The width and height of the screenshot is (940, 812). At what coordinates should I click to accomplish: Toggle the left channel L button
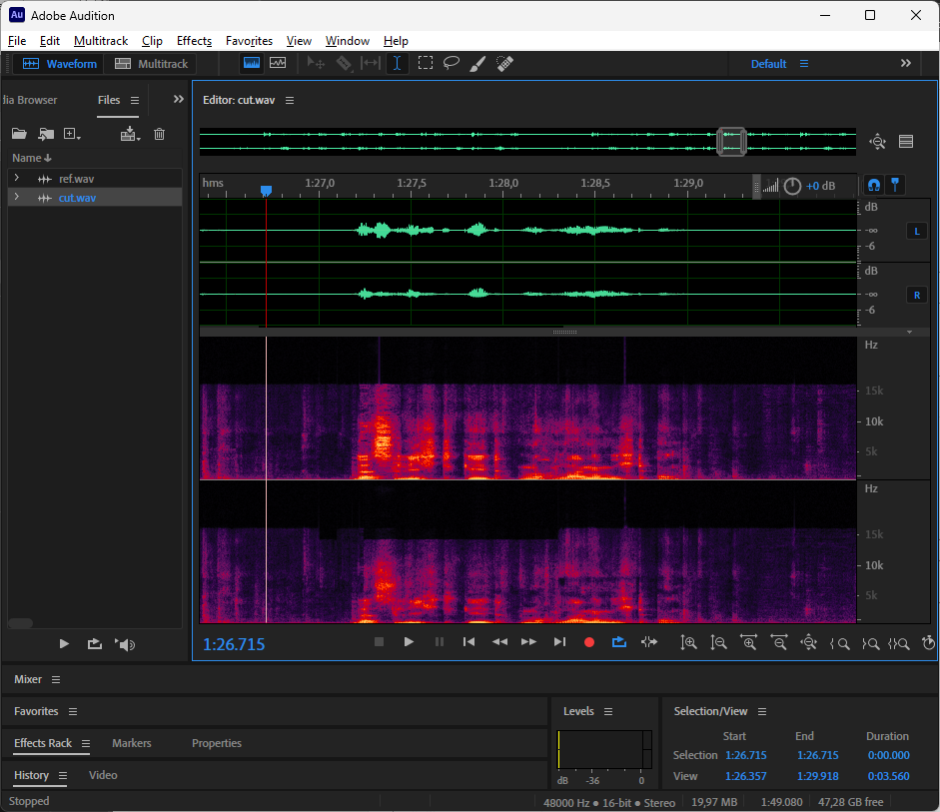click(x=916, y=232)
